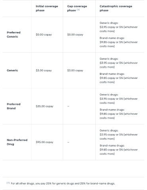Select the Catastrophic coverage phase column header
The height and width of the screenshot is (190, 147).
pos(116,8)
